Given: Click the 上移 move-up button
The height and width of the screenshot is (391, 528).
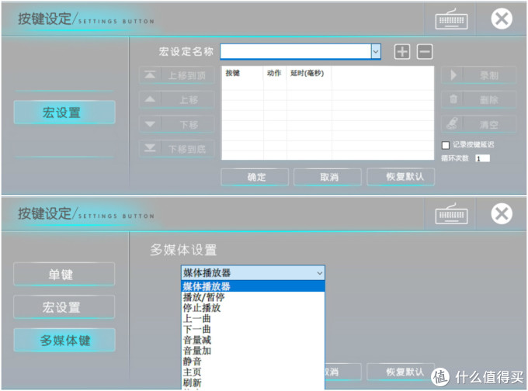Looking at the screenshot, I should tap(177, 99).
